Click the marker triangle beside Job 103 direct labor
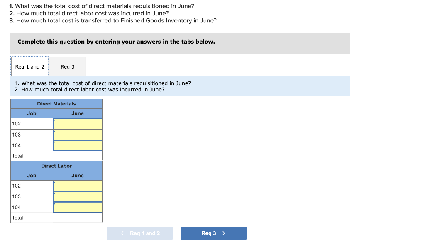 click(54, 194)
